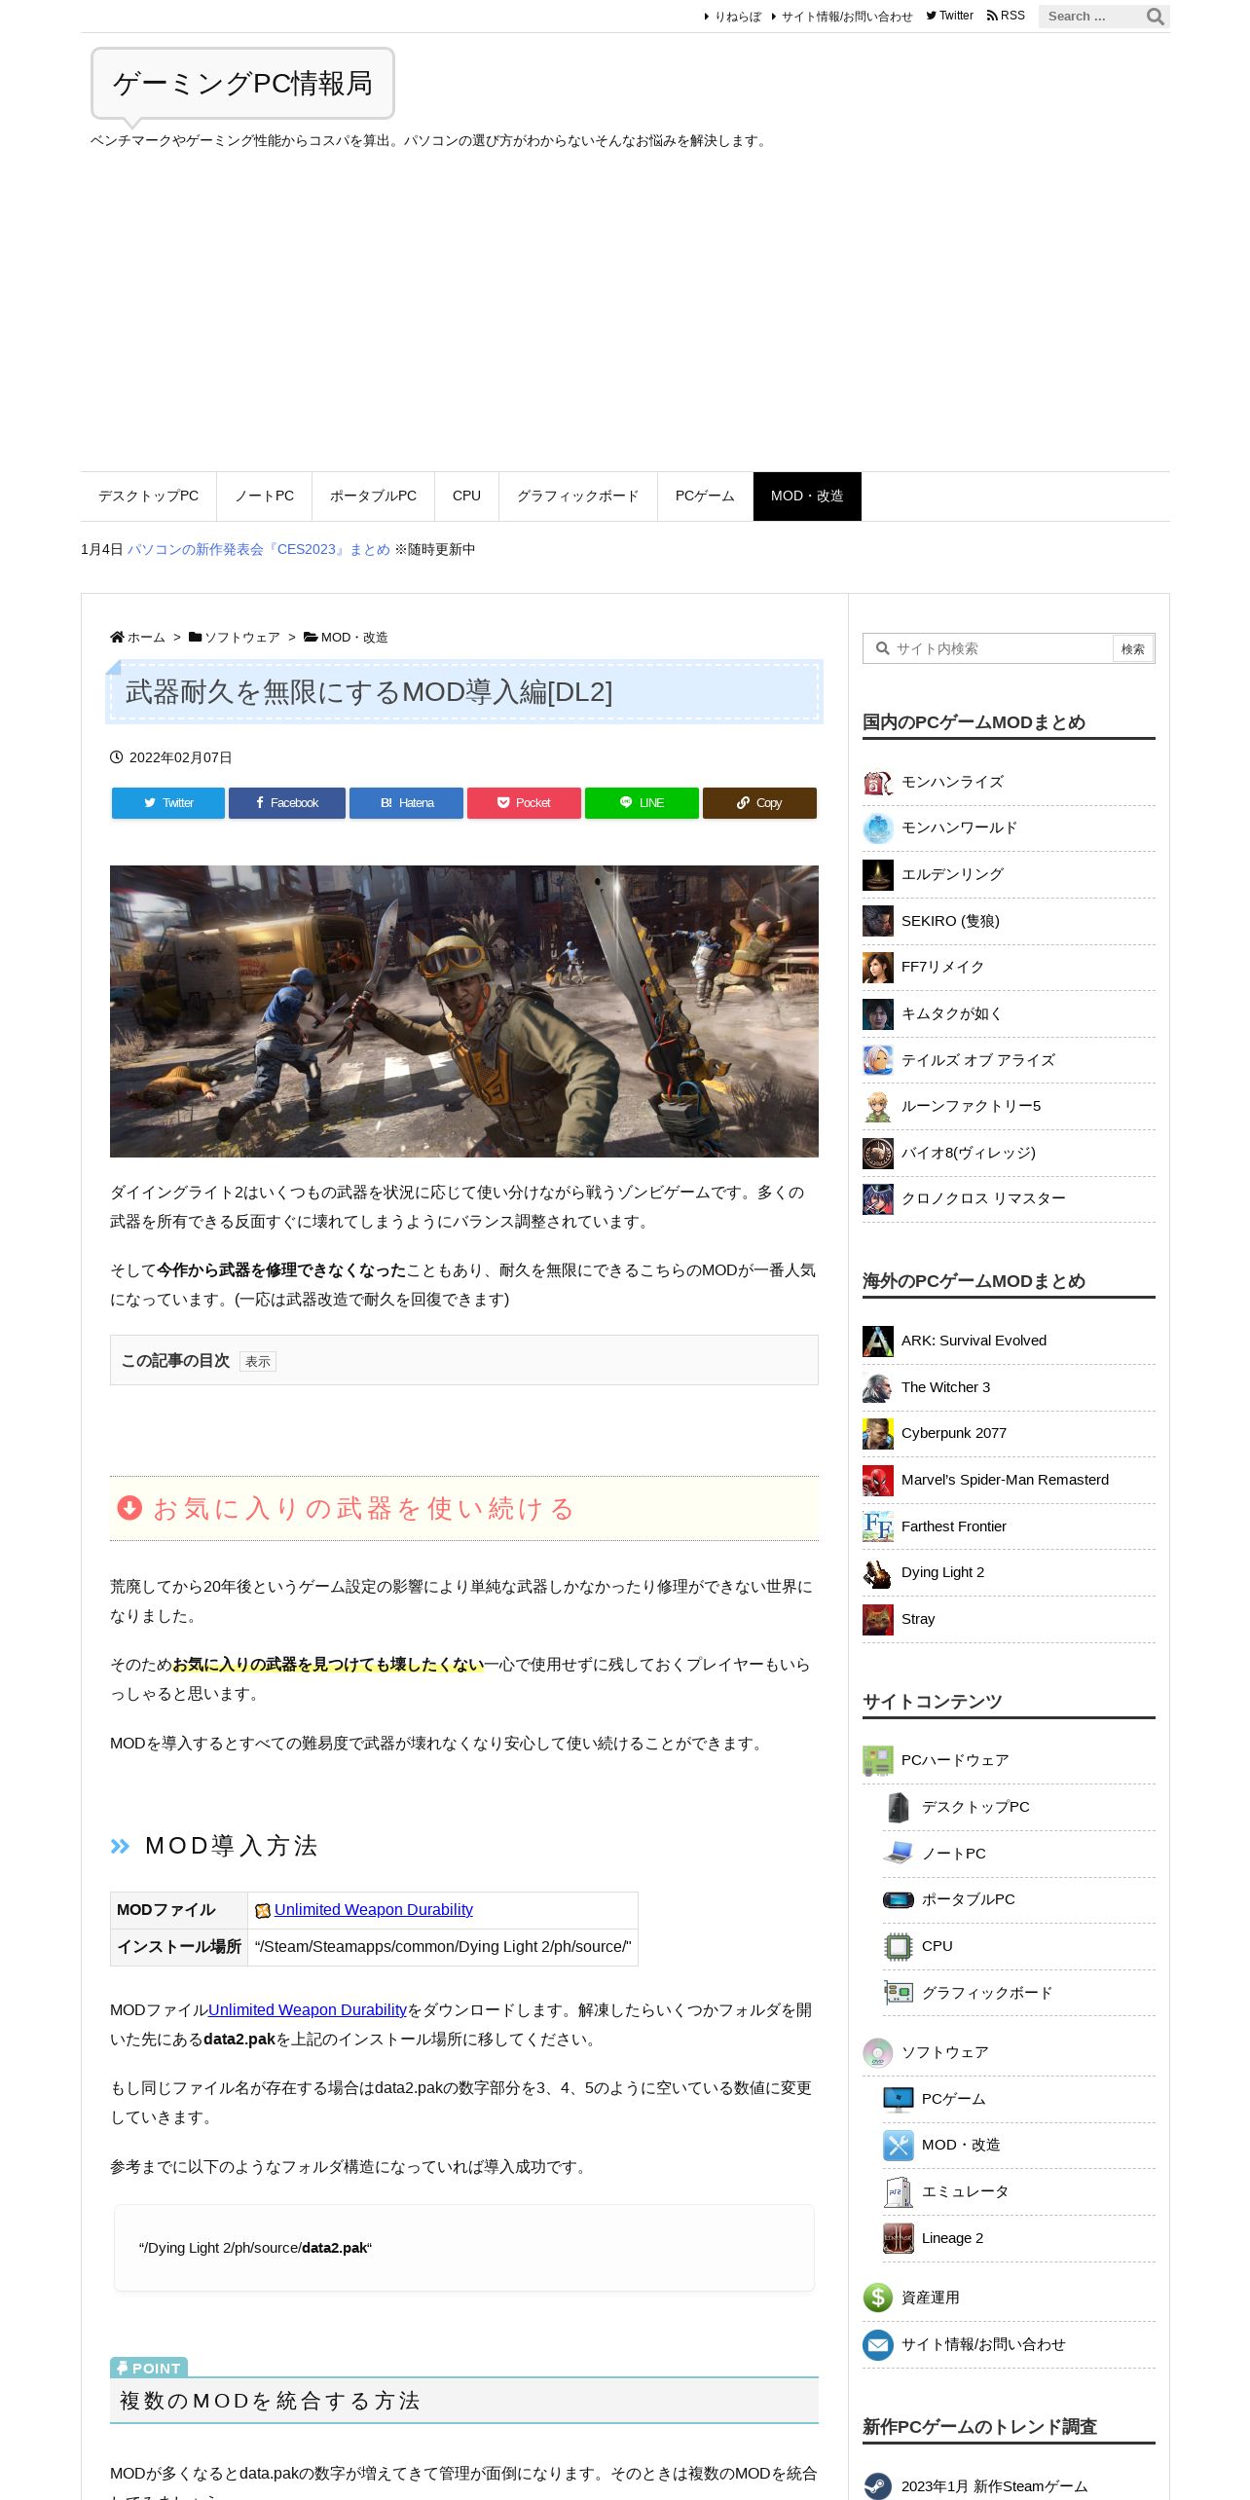Click the モンハンワールド globe icon
1250x2500 pixels.
(877, 828)
